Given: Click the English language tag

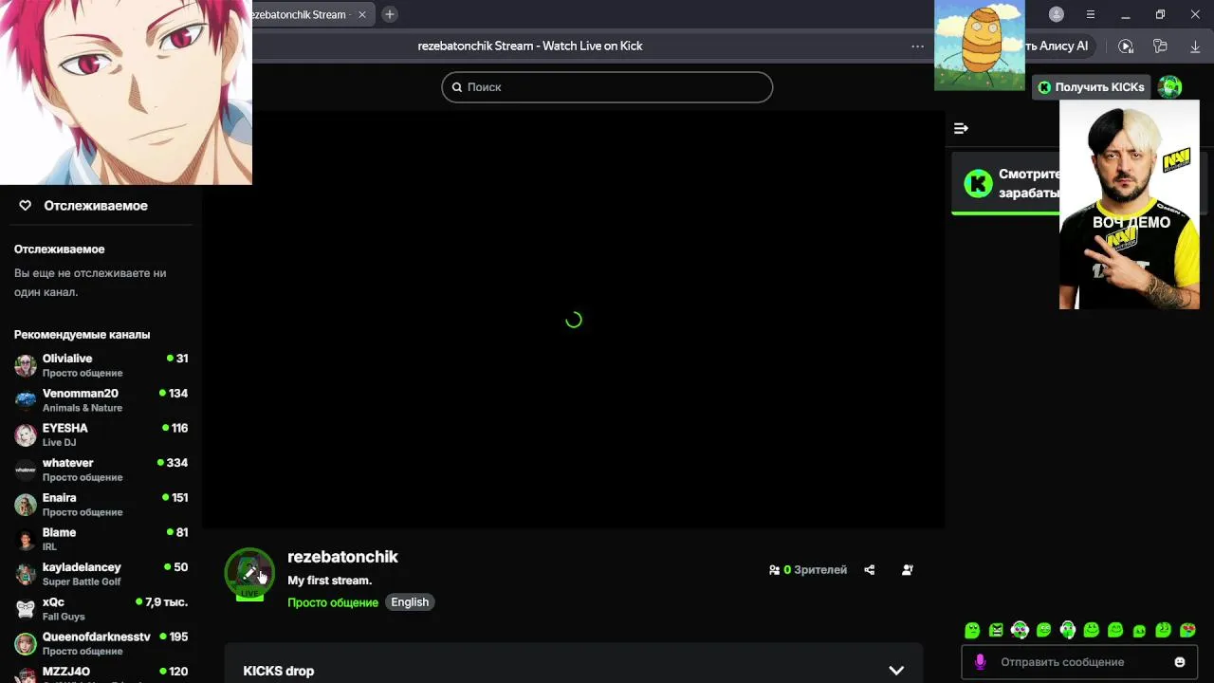Looking at the screenshot, I should [x=410, y=602].
